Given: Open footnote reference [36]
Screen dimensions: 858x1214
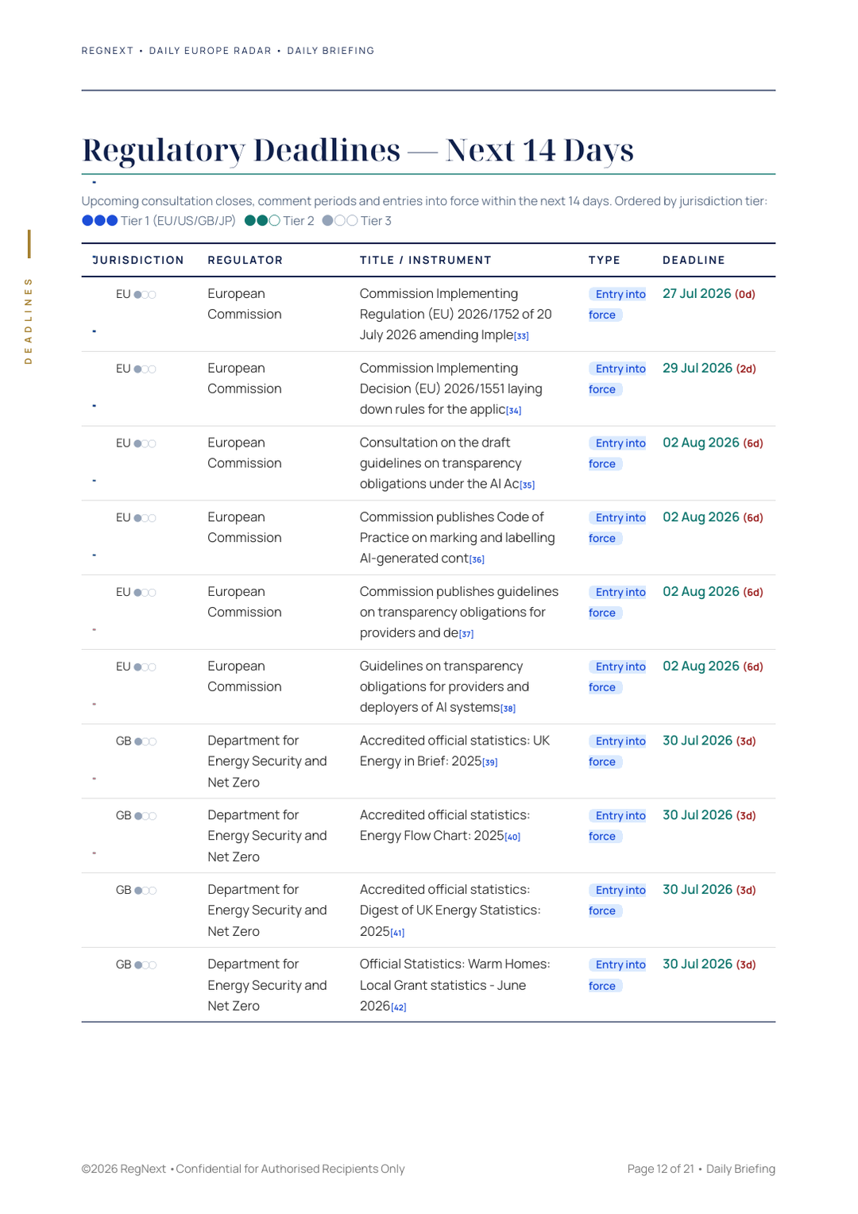Looking at the screenshot, I should click(477, 559).
